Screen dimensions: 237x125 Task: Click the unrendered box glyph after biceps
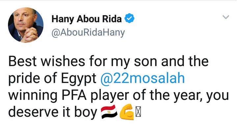(138, 112)
